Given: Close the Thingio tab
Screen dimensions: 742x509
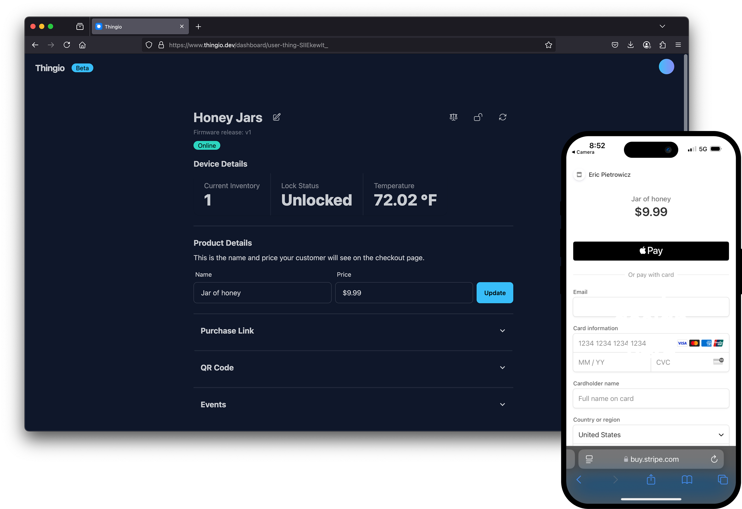Looking at the screenshot, I should (182, 27).
